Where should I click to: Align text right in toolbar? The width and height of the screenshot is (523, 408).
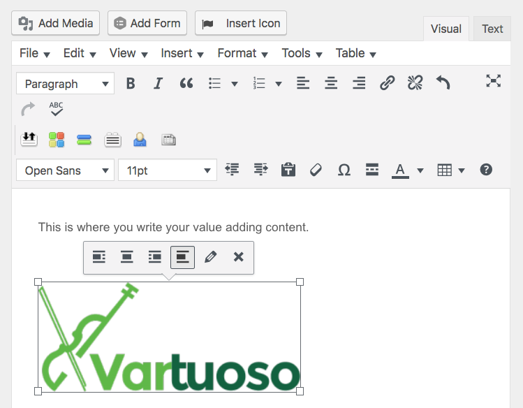tap(359, 83)
